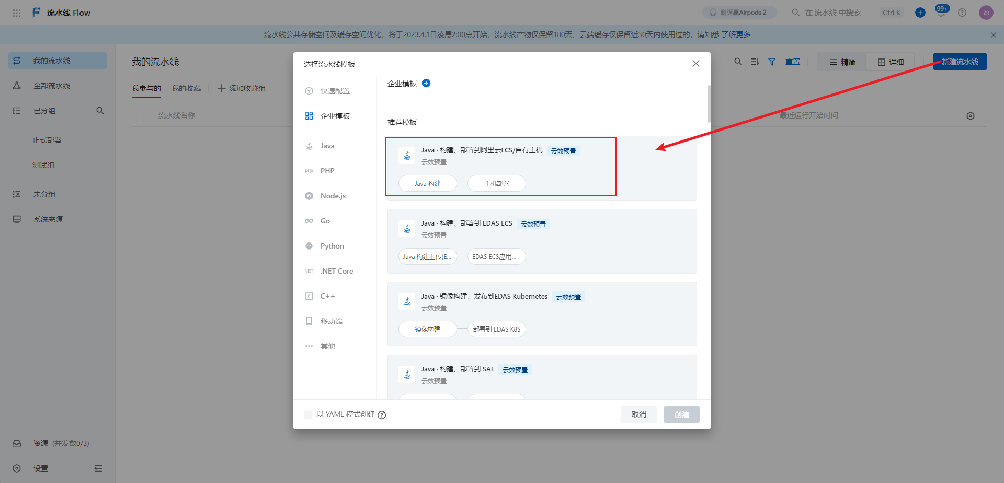Dismiss the announcement banner with X
This screenshot has height=483, width=1004.
(x=994, y=35)
